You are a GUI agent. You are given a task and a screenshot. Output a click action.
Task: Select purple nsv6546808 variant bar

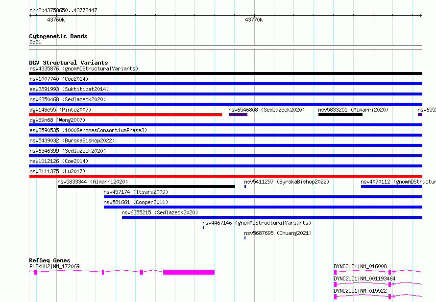point(238,115)
